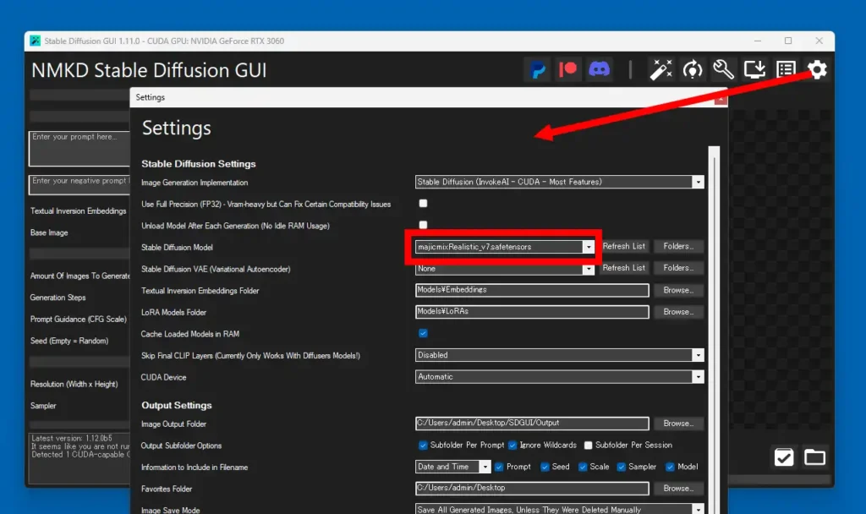The image size is (866, 514).
Task: Click the 'Seed (Empty = Random)' label
Action: click(69, 341)
